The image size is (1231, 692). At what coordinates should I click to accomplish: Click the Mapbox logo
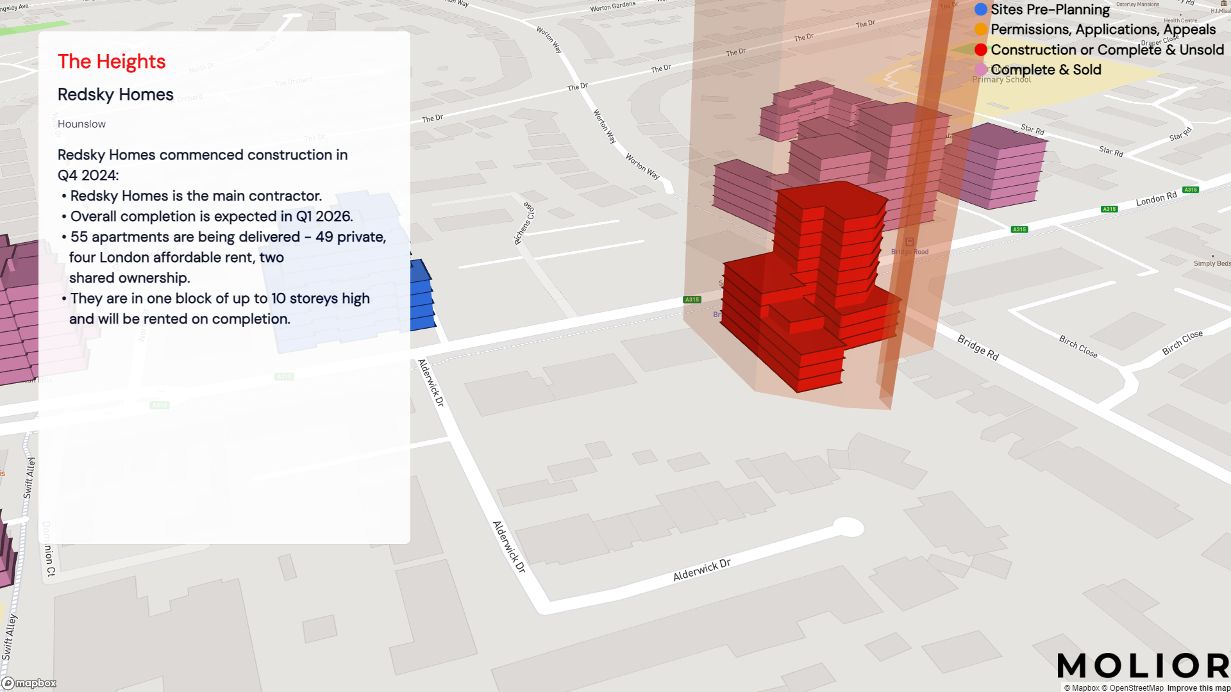(x=29, y=683)
